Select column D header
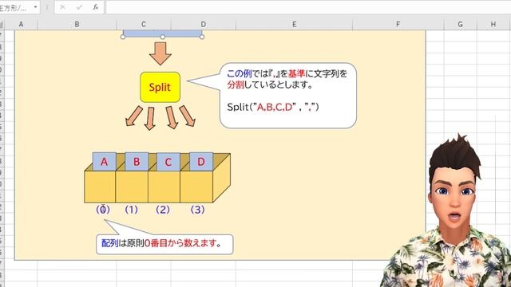Viewport: 511px width, 287px height. [204, 24]
